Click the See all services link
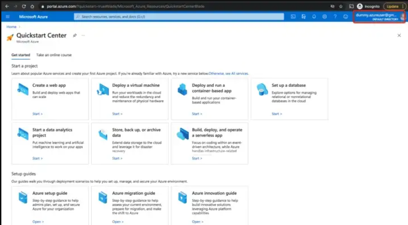408x225 pixels. point(237,73)
